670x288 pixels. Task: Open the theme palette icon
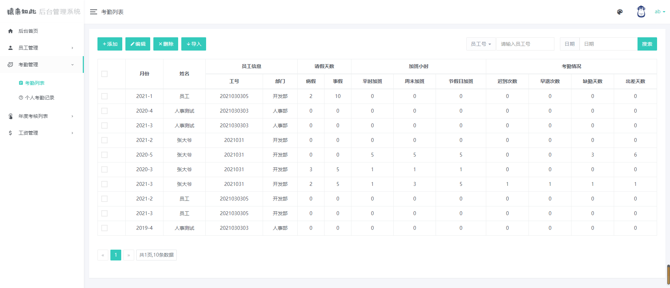click(x=620, y=12)
